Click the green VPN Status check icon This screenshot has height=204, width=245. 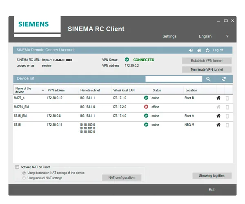(x=127, y=60)
